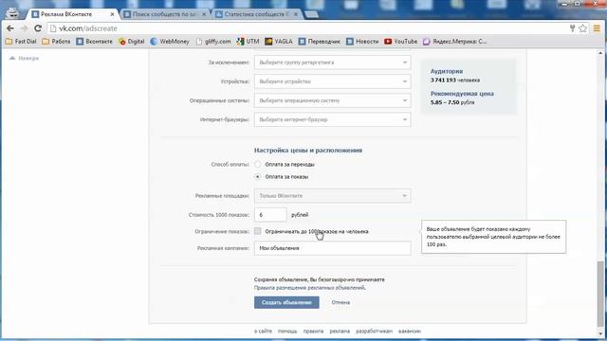Open реклама footer link

340,332
